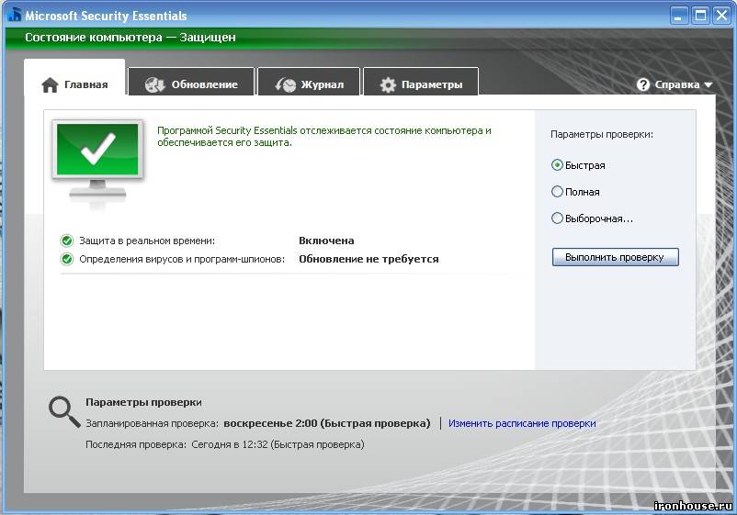Click the globe download icon on Обновление
Screen dimensions: 737x515
coord(154,84)
